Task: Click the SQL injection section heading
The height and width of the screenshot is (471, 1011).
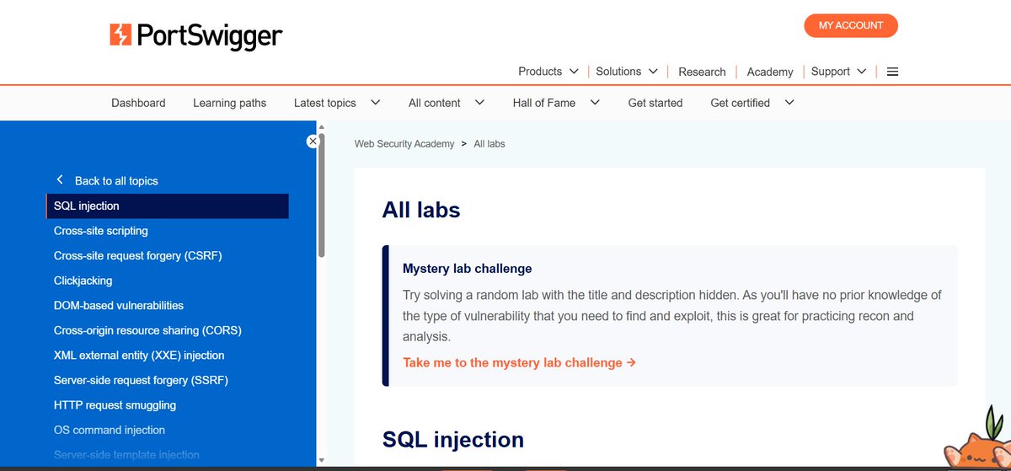Action: 453,440
